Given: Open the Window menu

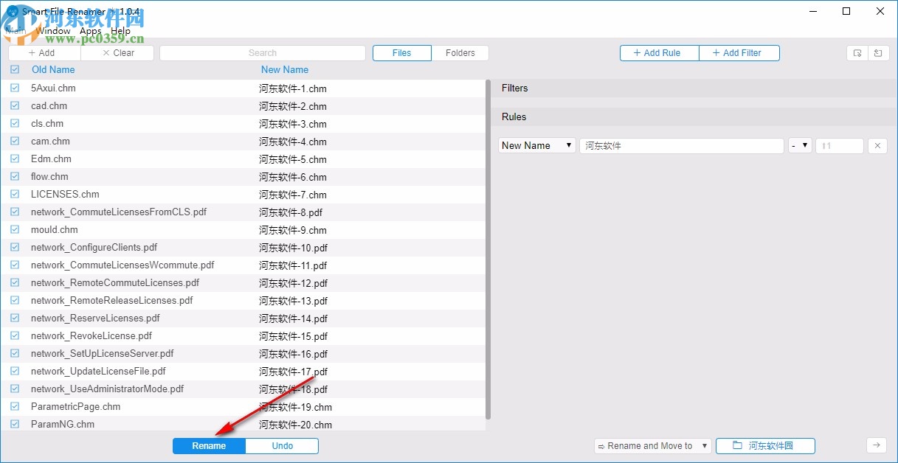Looking at the screenshot, I should pos(54,30).
